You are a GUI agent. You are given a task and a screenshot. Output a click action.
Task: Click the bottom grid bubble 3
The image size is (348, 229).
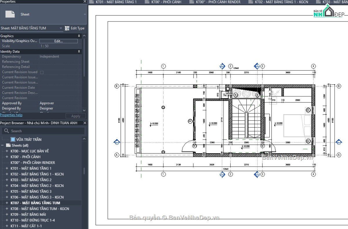tap(262, 174)
